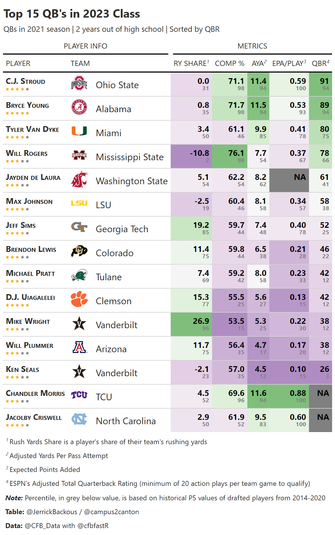Screen dimensions: 335x535
Task: Select player name D.J. Uiagalelei
Action: (x=30, y=297)
